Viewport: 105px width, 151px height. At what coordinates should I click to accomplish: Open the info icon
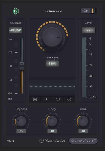(x=69, y=99)
